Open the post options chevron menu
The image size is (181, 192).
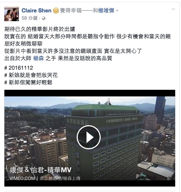pos(173,9)
